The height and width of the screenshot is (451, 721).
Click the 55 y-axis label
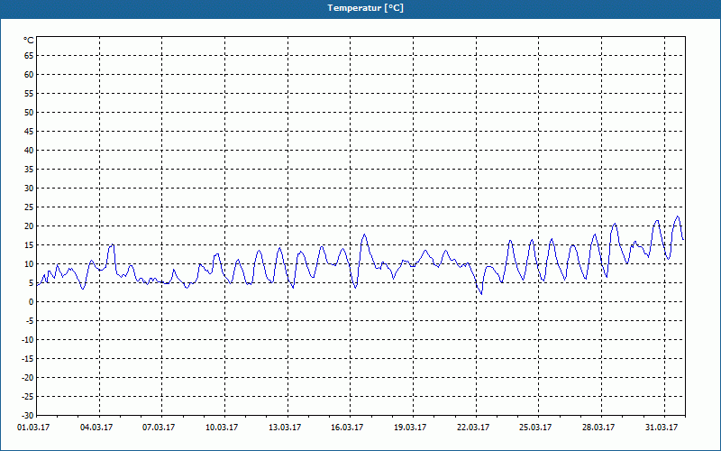coord(29,94)
